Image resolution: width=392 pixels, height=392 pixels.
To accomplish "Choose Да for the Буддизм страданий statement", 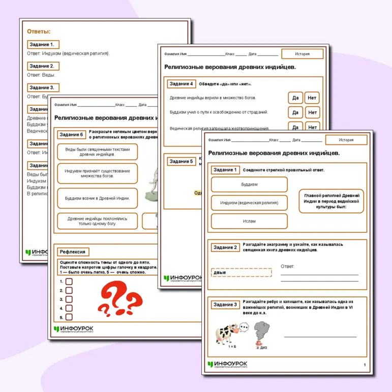I will tap(295, 112).
